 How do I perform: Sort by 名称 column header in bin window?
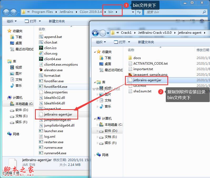click(42, 29)
